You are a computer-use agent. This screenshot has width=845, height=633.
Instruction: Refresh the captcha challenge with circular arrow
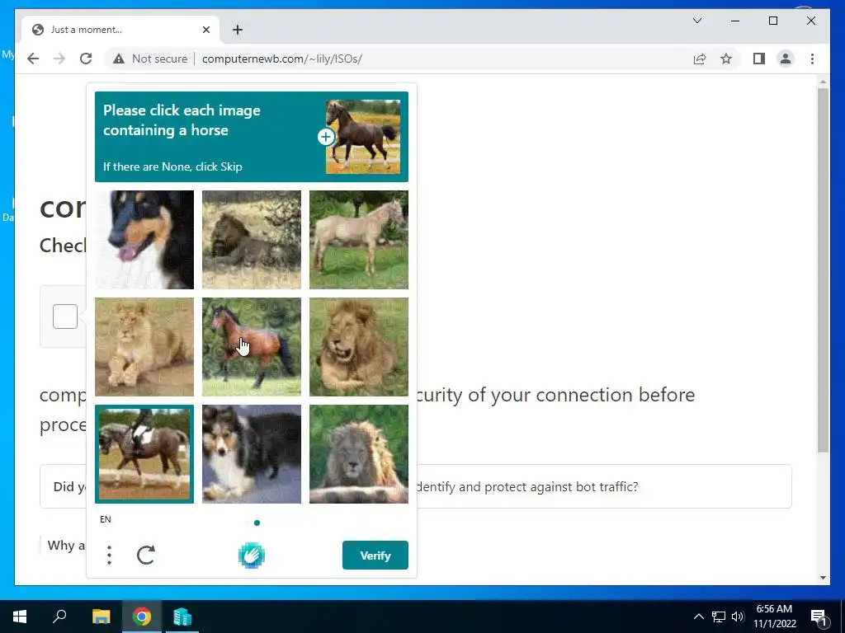point(146,555)
